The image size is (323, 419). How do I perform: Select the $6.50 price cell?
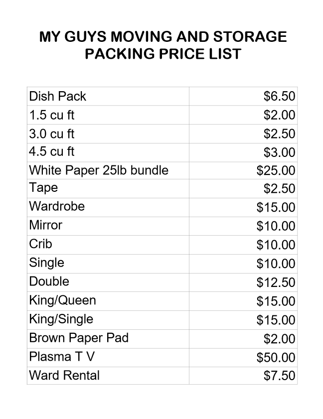(x=243, y=96)
